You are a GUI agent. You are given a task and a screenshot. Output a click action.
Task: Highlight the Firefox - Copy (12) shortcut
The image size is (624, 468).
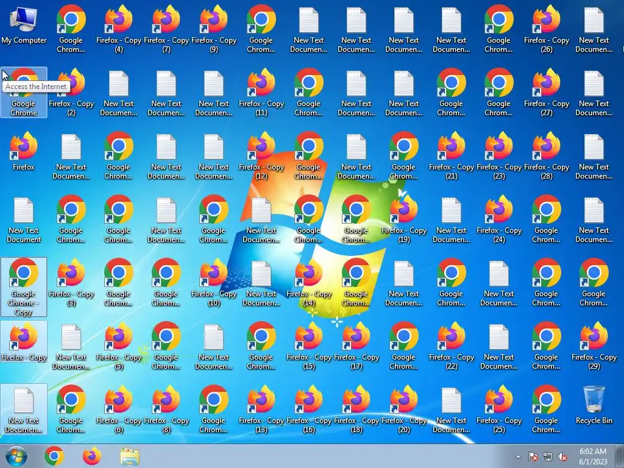[x=261, y=156]
